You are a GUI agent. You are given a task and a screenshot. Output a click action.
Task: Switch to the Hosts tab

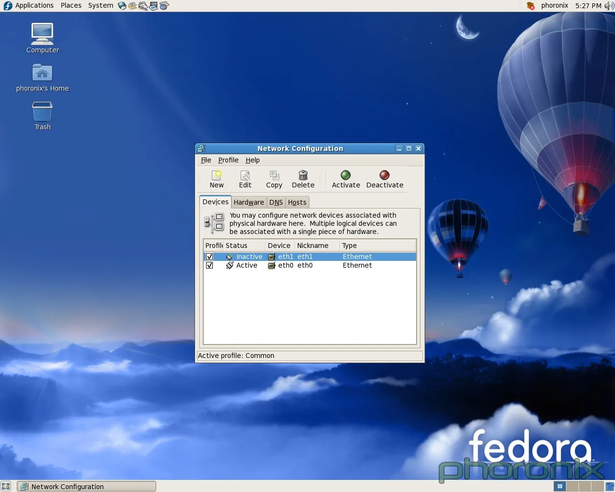[x=297, y=202]
